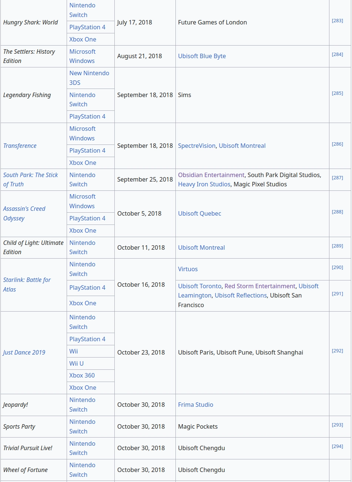Open the Transference game link
Image resolution: width=352 pixels, height=482 pixels.
[20, 146]
